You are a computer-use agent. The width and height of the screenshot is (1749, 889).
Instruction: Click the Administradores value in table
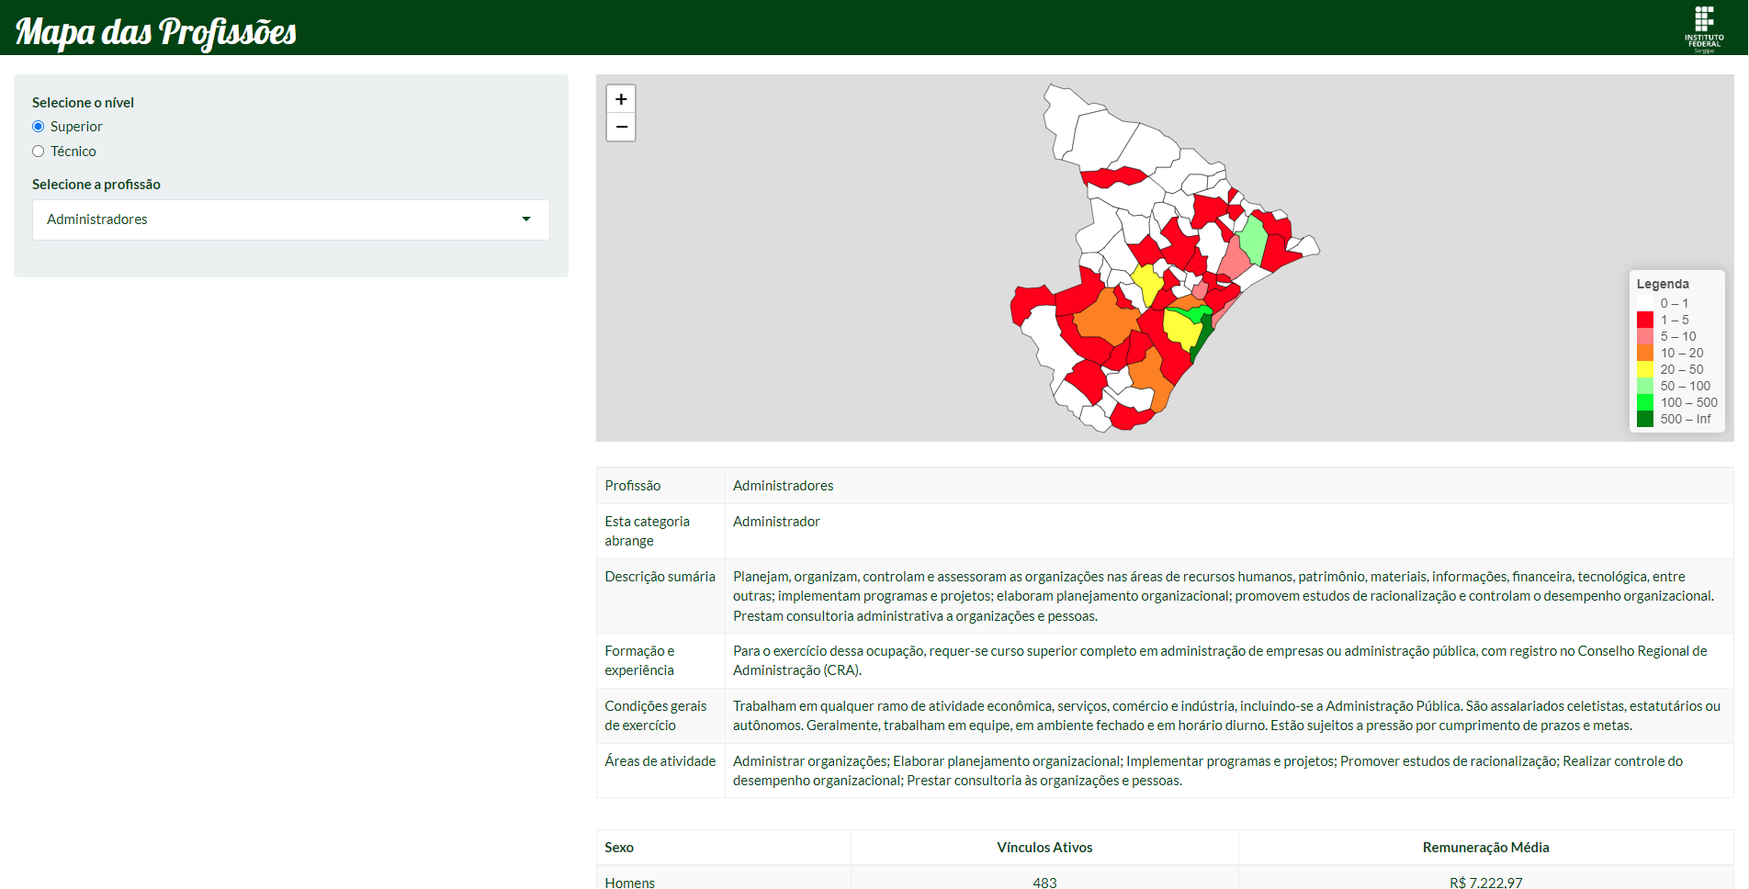click(x=784, y=486)
